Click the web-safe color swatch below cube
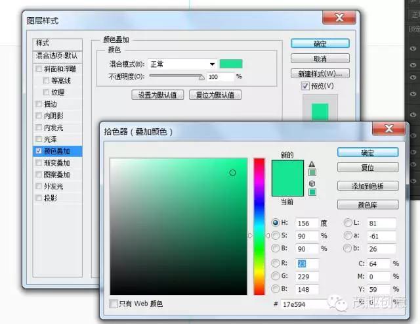 (x=312, y=192)
